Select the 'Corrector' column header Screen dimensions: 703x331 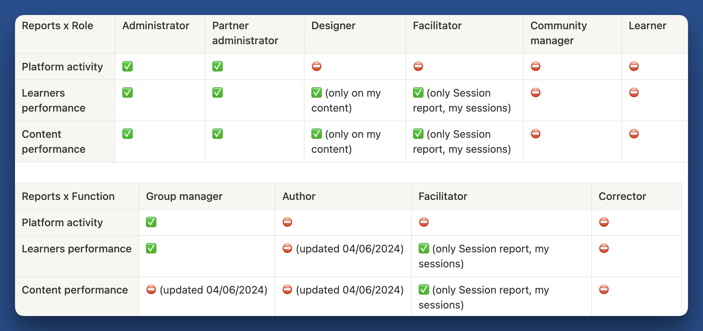pyautogui.click(x=622, y=197)
